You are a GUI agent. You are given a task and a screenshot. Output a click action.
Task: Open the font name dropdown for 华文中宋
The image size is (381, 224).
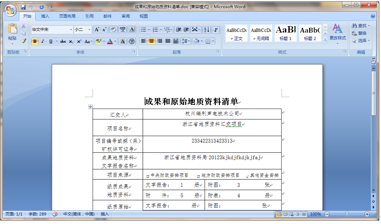tap(71, 29)
